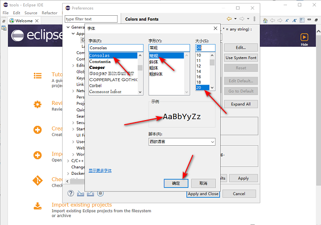This screenshot has width=321, height=225.
Task: Select Corbel in font list
Action: click(x=95, y=86)
